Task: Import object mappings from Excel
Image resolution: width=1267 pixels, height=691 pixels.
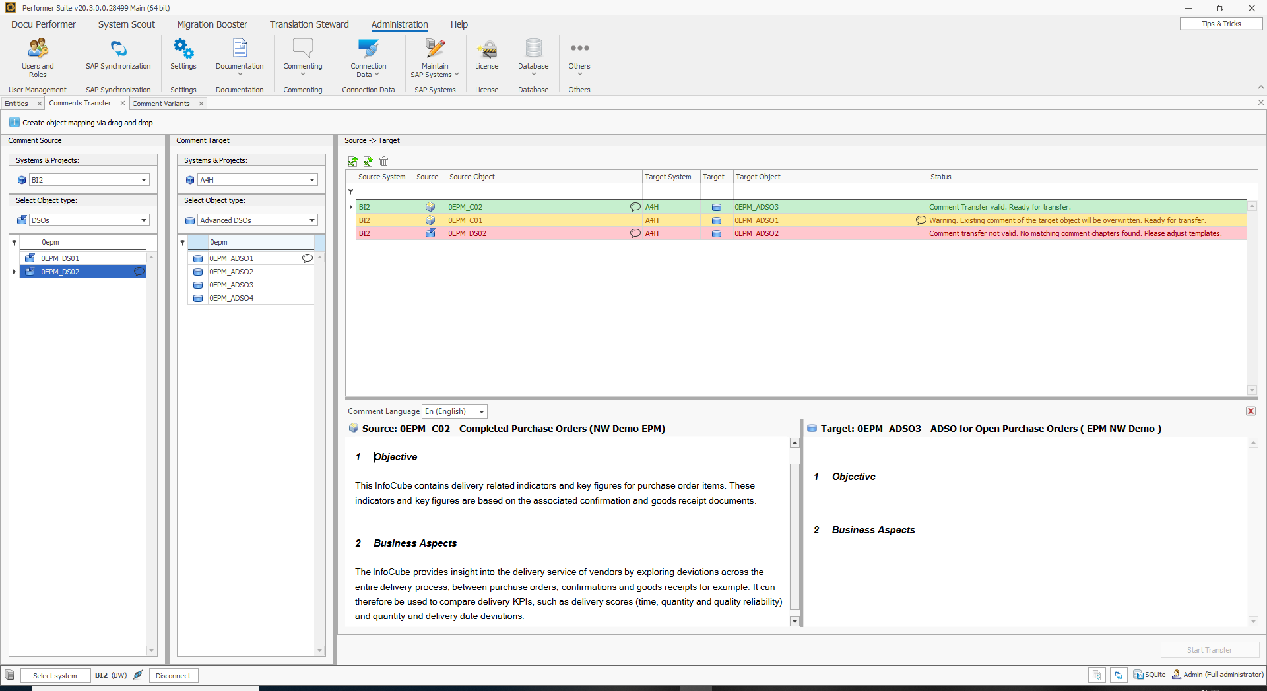Action: (x=368, y=162)
